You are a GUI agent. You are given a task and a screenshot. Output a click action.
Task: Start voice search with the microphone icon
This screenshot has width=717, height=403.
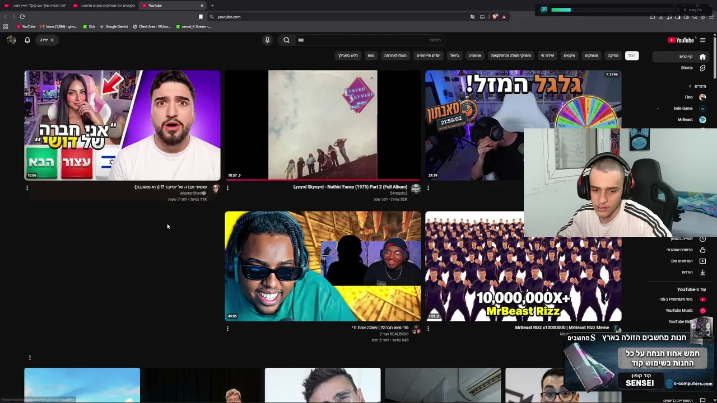coord(267,40)
